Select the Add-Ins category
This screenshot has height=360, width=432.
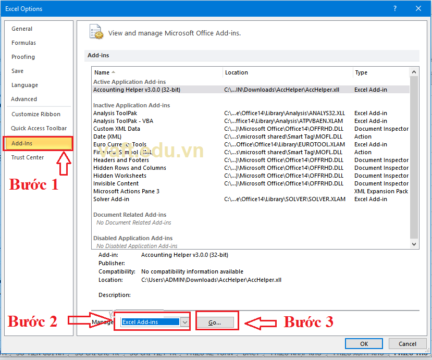(x=38, y=143)
